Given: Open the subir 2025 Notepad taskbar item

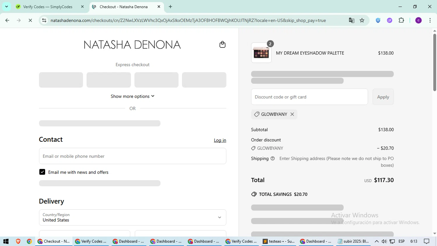Looking at the screenshot, I should pos(353,241).
